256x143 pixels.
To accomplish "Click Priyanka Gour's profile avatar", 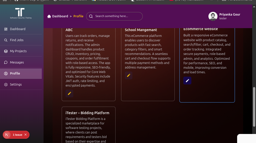I will pyautogui.click(x=213, y=16).
